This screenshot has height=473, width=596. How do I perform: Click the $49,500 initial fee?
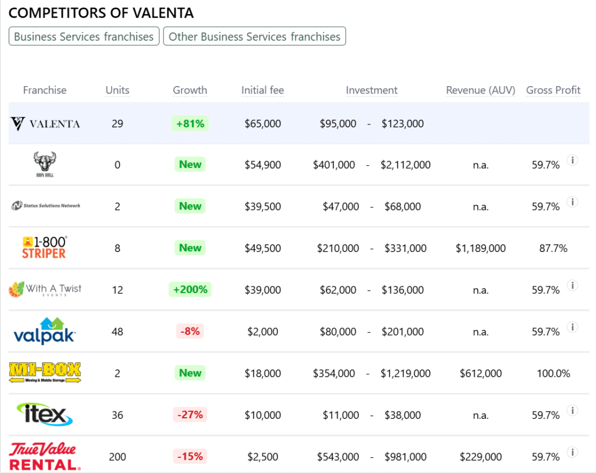click(x=262, y=248)
